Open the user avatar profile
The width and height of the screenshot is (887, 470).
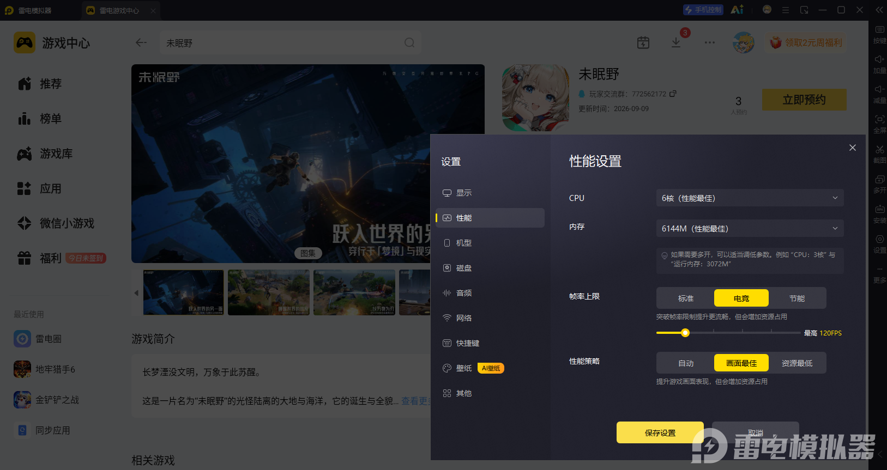[x=744, y=42]
